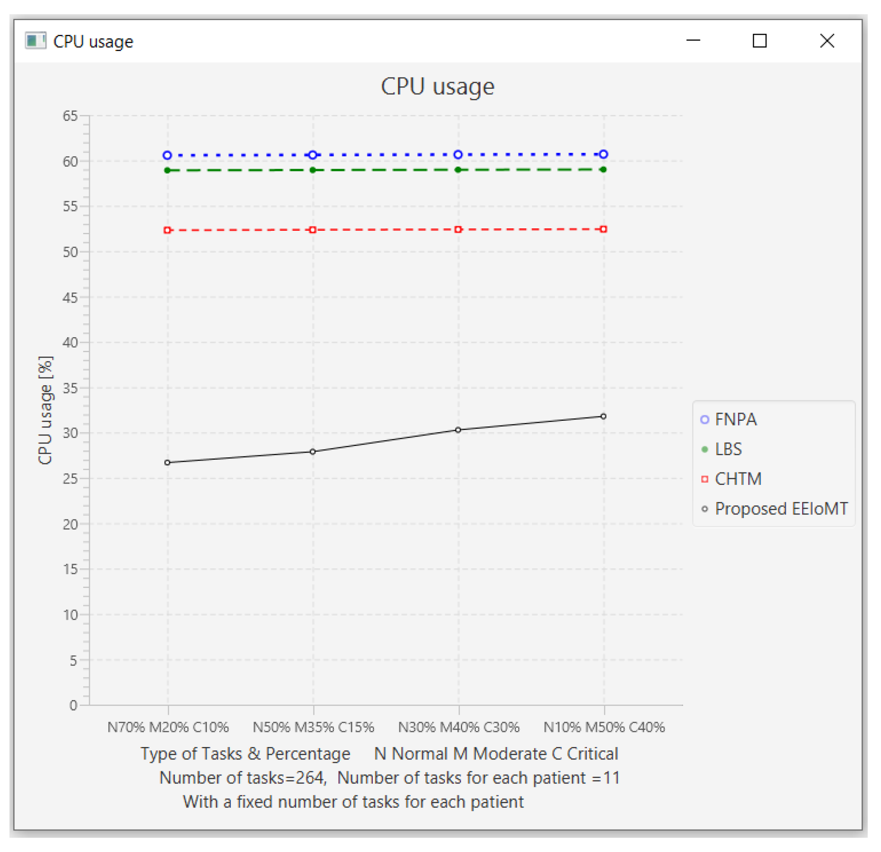Screen dimensions: 881x852
Task: Click the blue FNPA legend marker
Action: pyautogui.click(x=705, y=419)
